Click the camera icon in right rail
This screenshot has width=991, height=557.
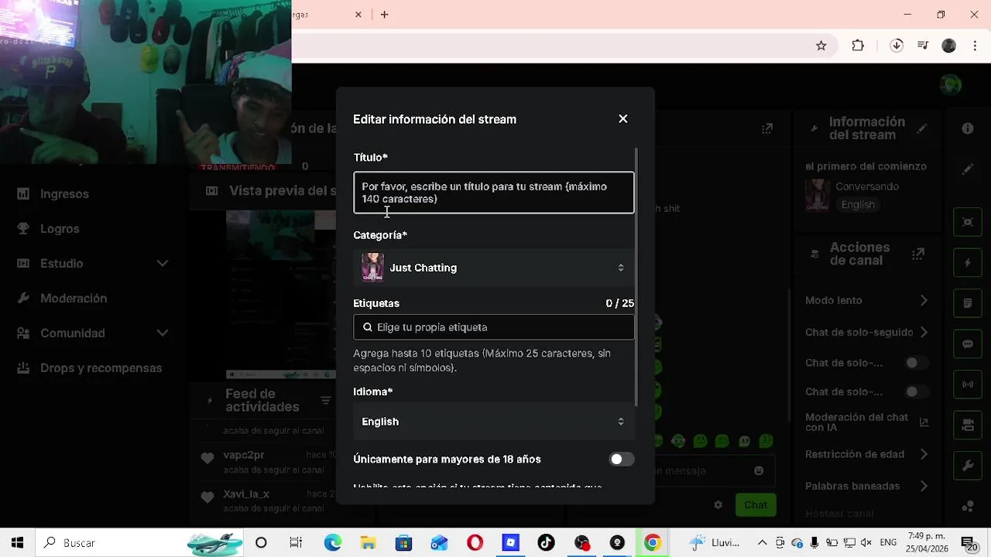click(968, 425)
